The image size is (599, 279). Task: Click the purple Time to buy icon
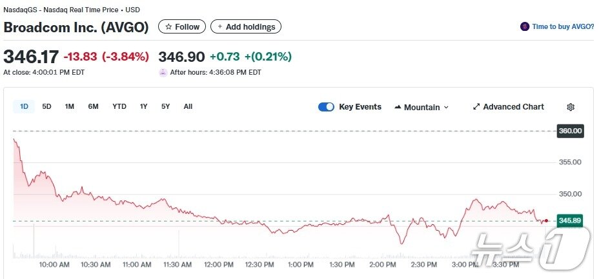(525, 27)
